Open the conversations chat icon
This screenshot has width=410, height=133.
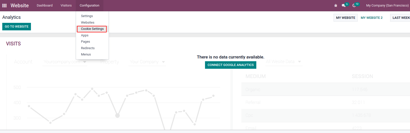[x=344, y=6]
